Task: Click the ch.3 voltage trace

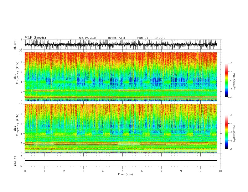Action: coord(121,161)
